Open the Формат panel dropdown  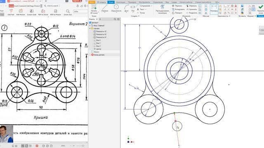(252, 16)
